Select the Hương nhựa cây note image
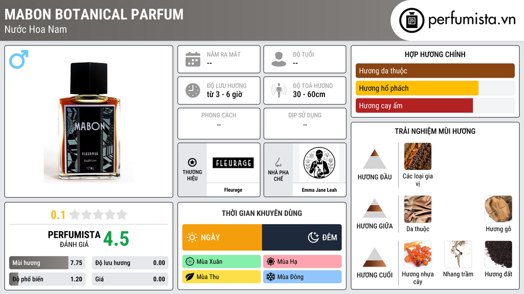The height and width of the screenshot is (294, 524). point(418,254)
